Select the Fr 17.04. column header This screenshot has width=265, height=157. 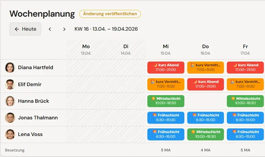245,49
